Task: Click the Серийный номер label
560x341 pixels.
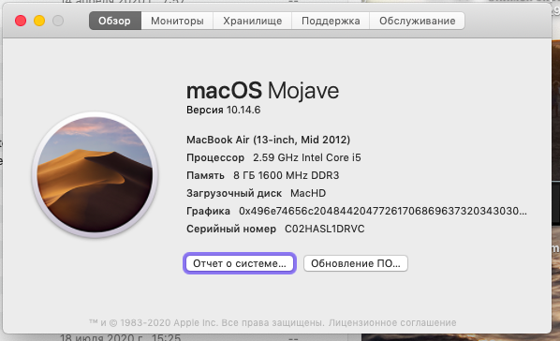Action: tap(231, 229)
